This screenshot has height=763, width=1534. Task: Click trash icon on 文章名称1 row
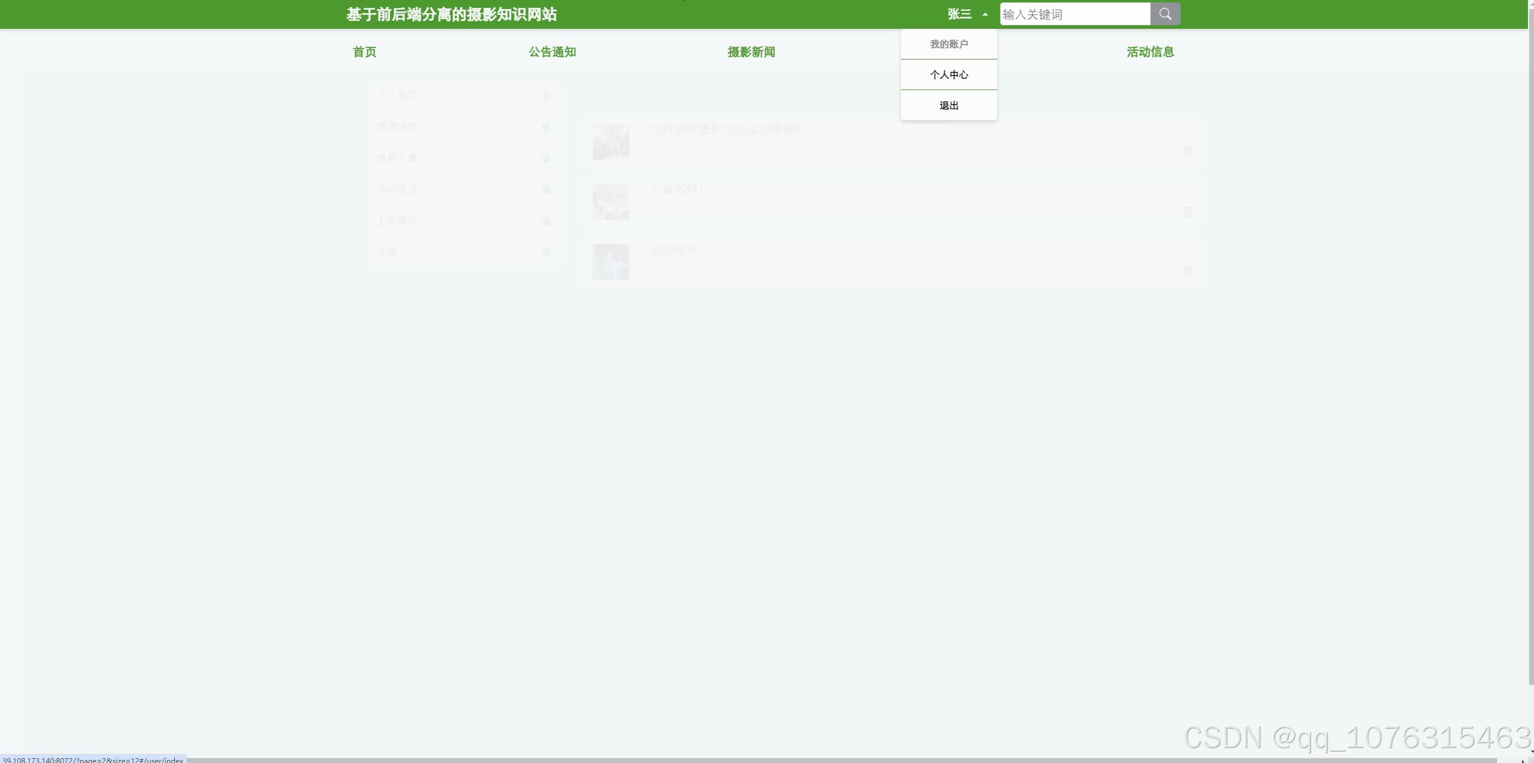pos(1188,212)
